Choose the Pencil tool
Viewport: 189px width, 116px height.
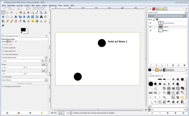(x=7, y=21)
